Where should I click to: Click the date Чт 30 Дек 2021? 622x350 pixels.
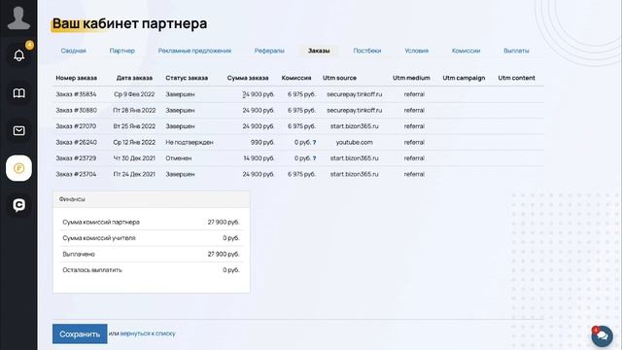pos(134,157)
